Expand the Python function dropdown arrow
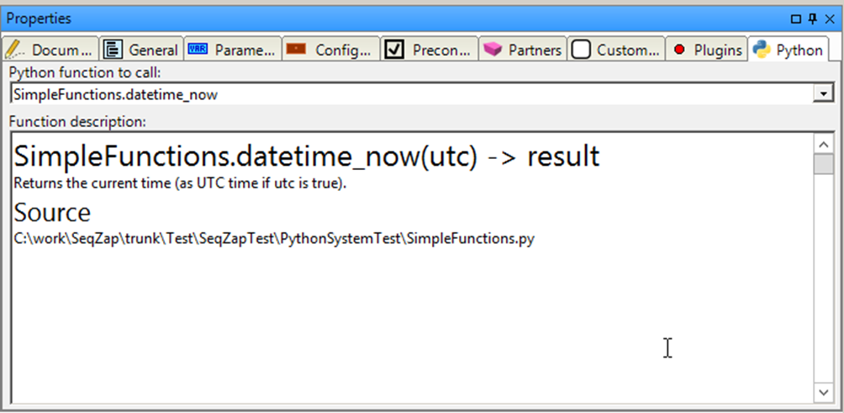Screen dimensions: 844x413 click(x=823, y=94)
